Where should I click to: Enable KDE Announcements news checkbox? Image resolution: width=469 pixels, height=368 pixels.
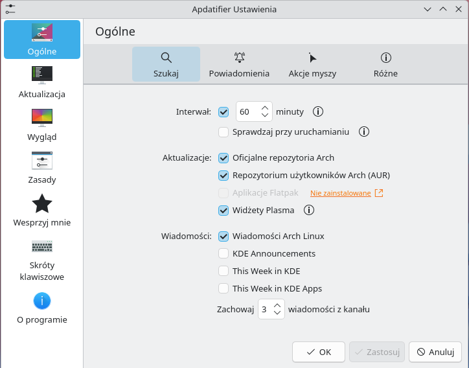pos(223,254)
